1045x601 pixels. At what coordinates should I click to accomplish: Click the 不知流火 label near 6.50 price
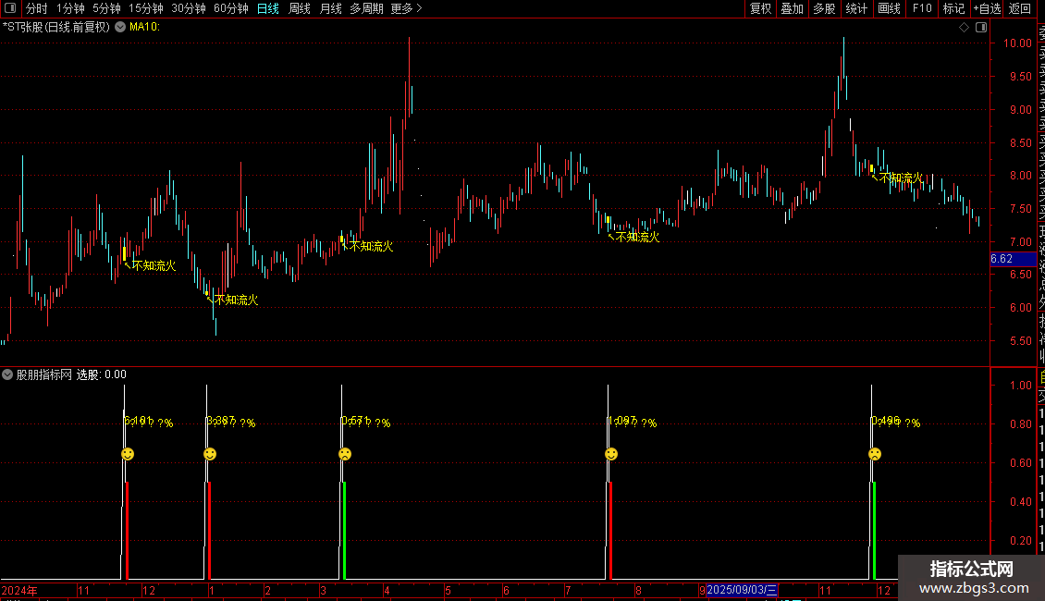(x=154, y=266)
